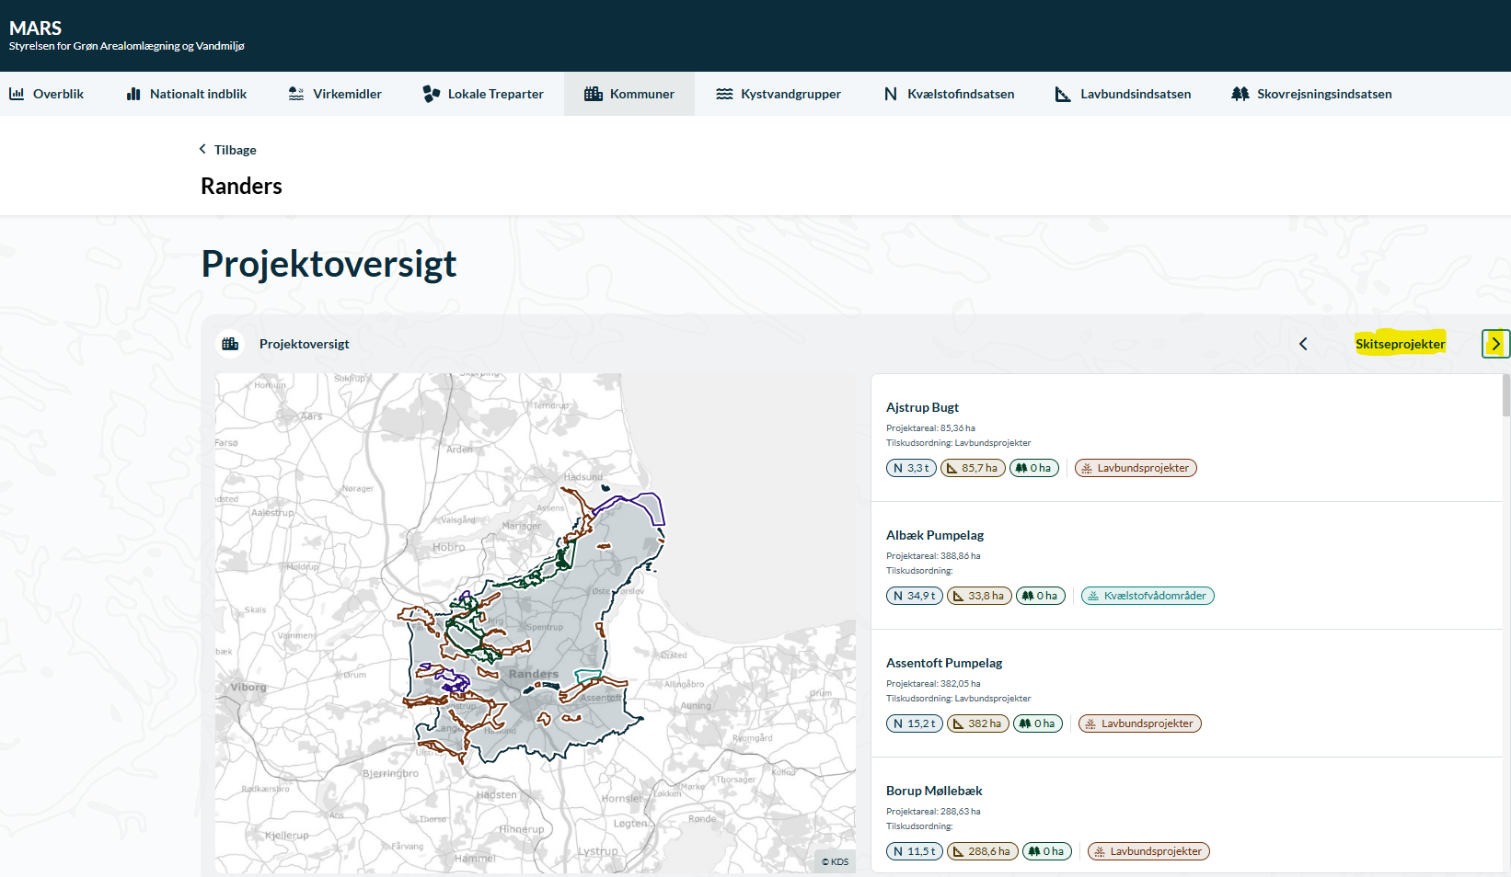
Task: Click the project list scrollbar
Action: tap(1505, 396)
